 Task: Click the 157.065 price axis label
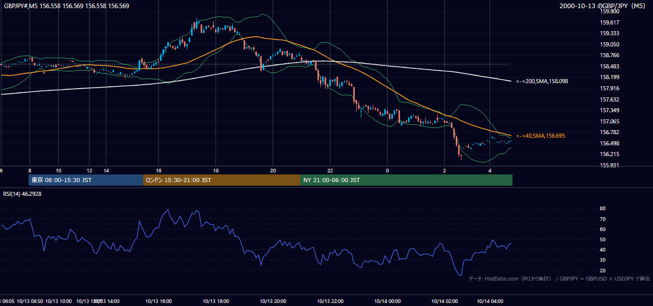(x=609, y=122)
